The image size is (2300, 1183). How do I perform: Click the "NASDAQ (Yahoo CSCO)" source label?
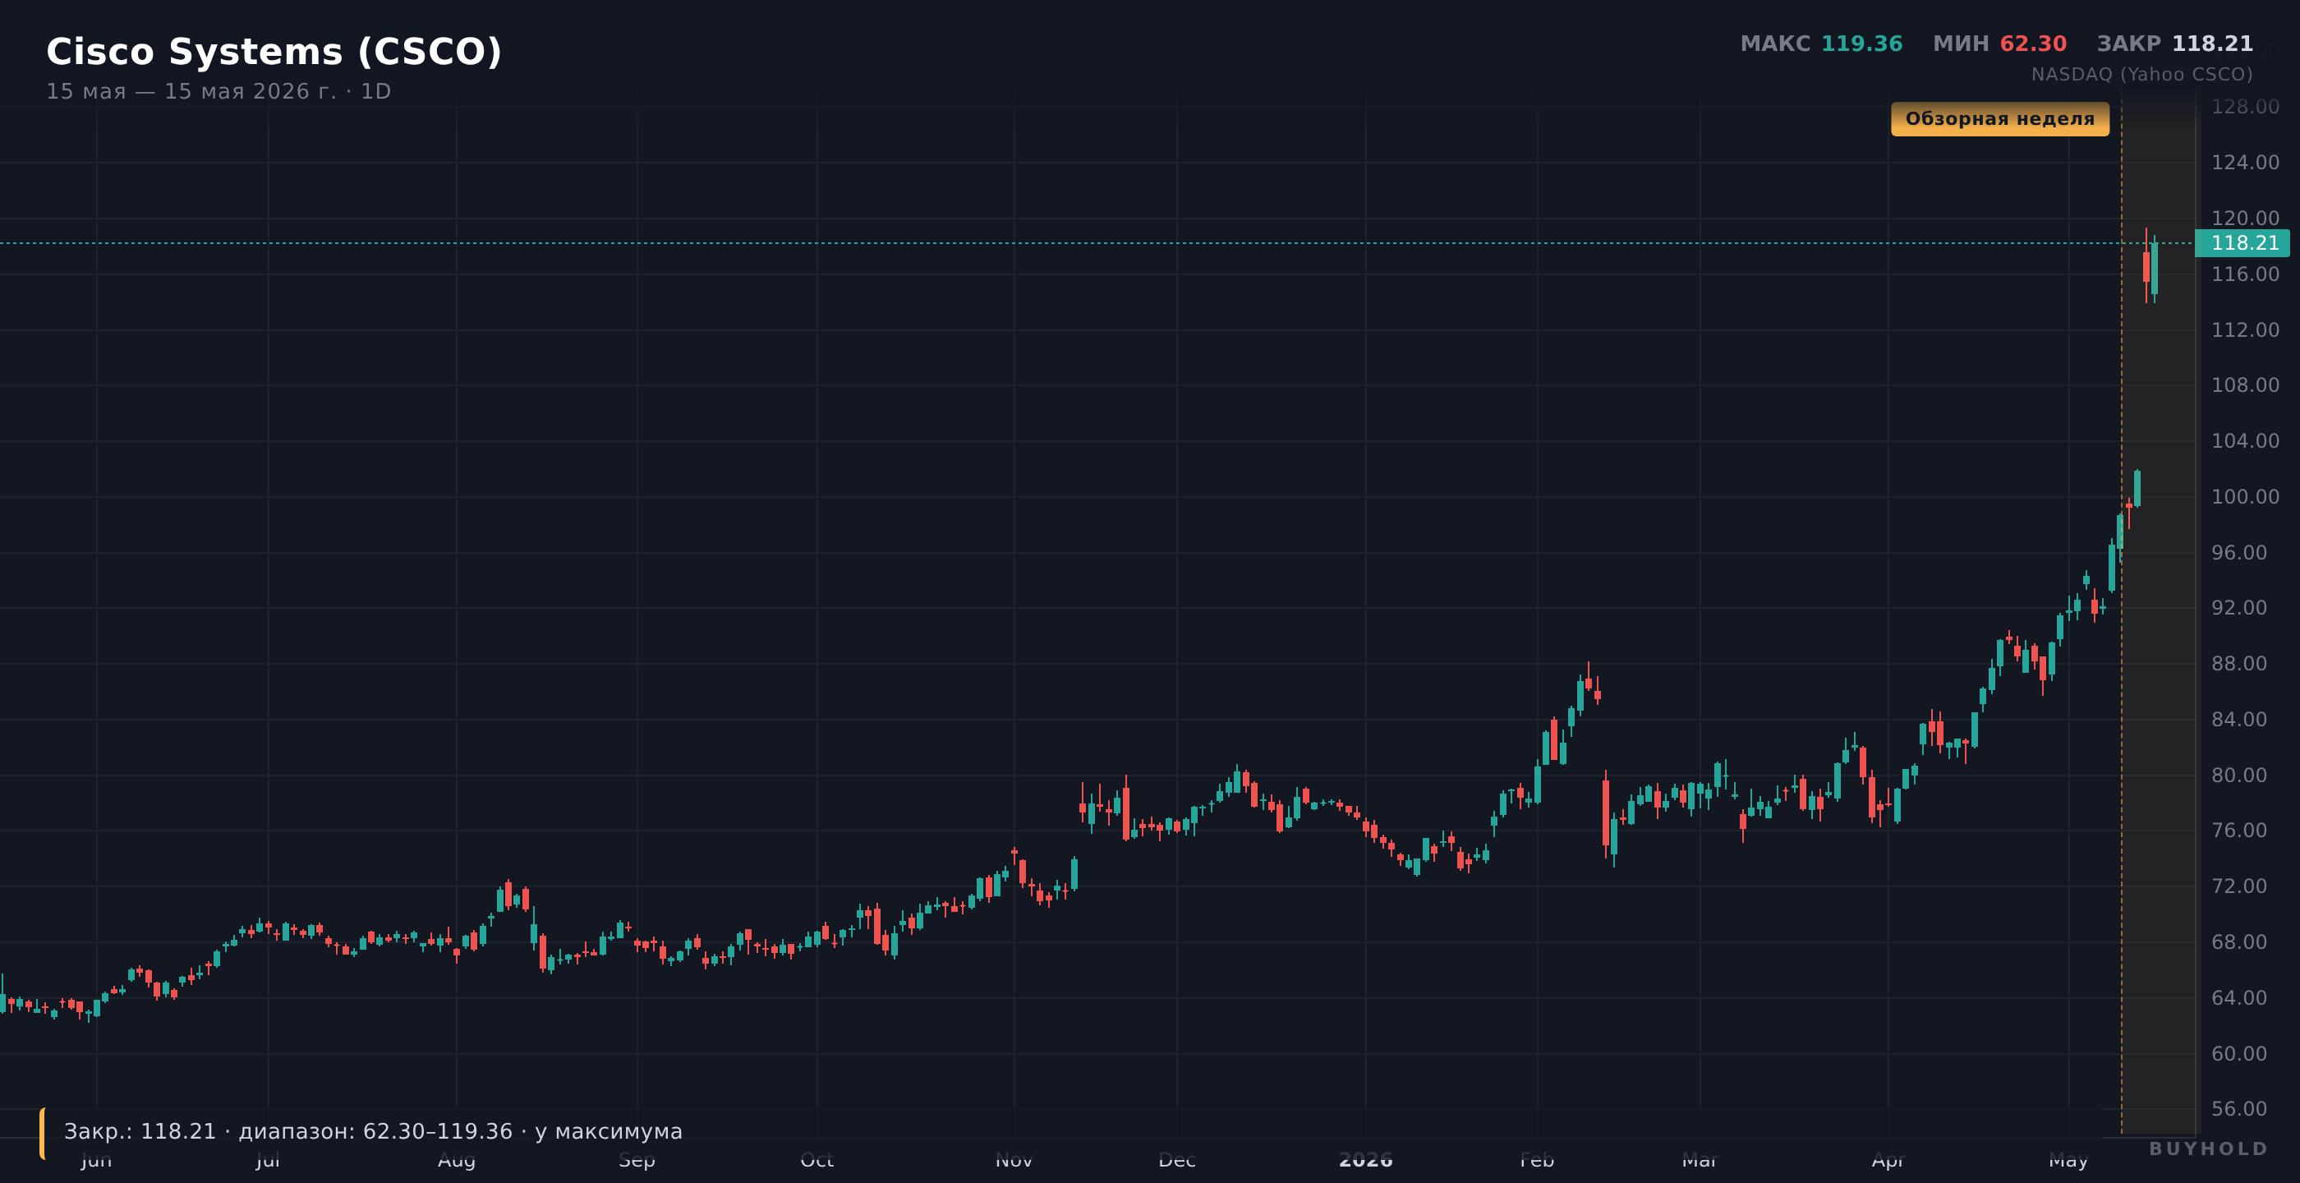tap(2142, 74)
